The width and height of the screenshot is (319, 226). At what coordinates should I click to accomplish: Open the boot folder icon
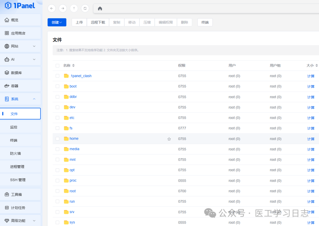[66, 86]
